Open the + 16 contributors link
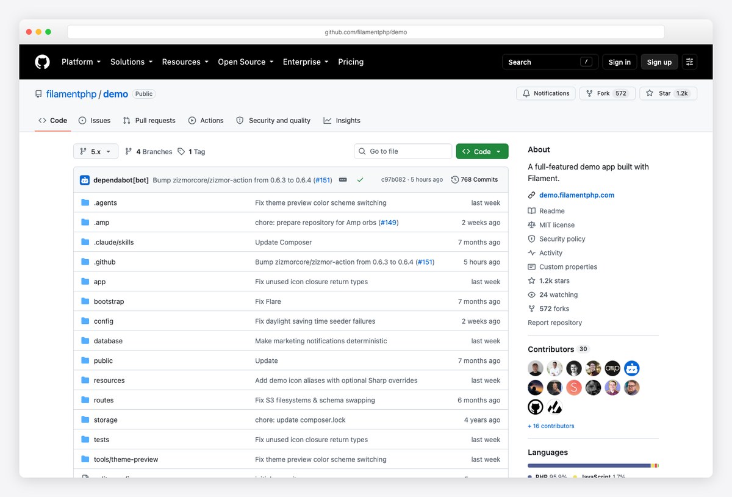The image size is (732, 497). pos(551,426)
